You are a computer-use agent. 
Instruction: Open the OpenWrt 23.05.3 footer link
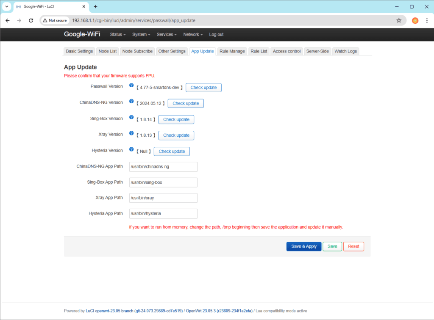(219, 311)
